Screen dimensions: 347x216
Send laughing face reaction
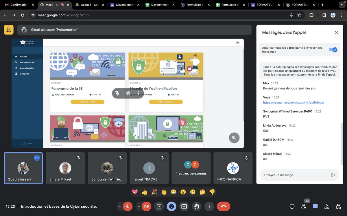coord(173,192)
